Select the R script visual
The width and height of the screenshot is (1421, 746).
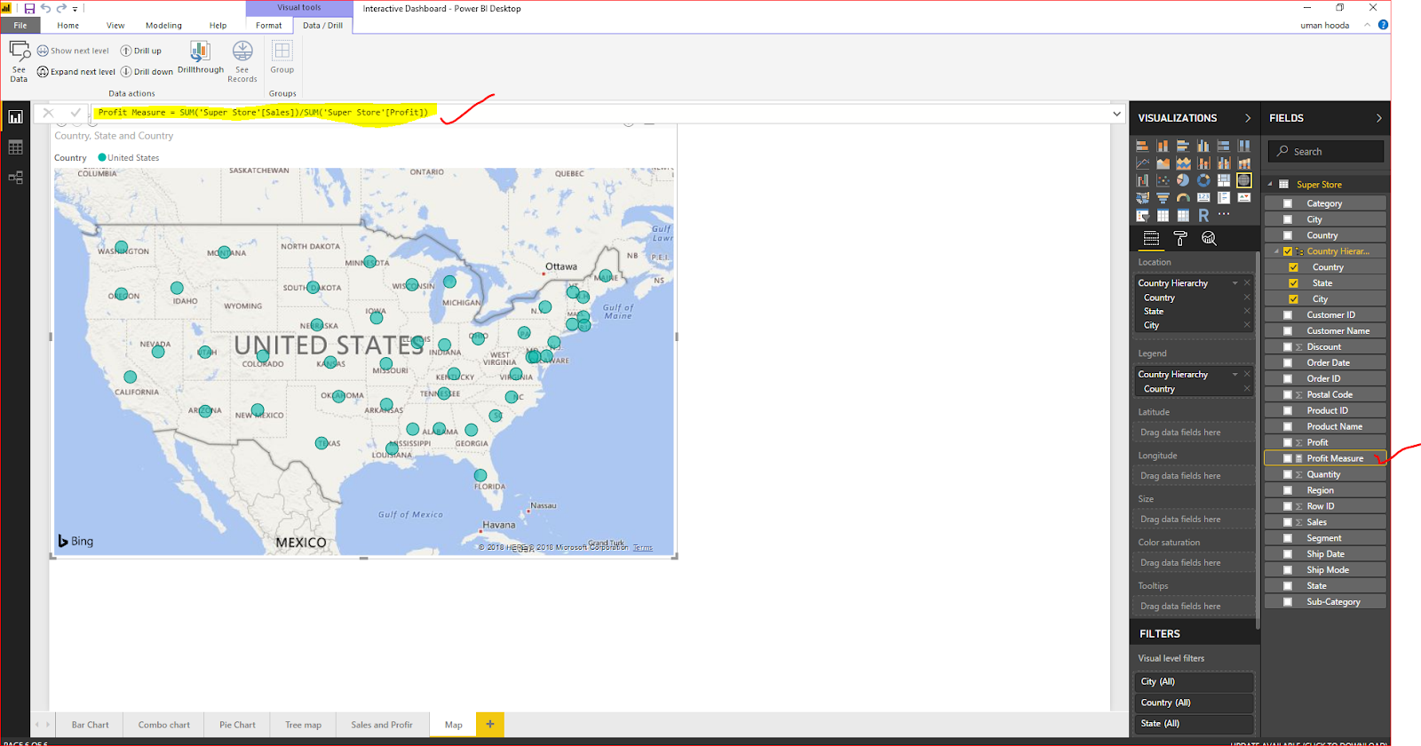click(1203, 215)
